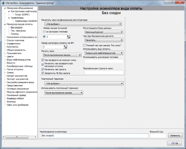Viewport: 186px width, 149px height.
Task: Open the Платежный терминал dropdown
Action: (x=84, y=83)
